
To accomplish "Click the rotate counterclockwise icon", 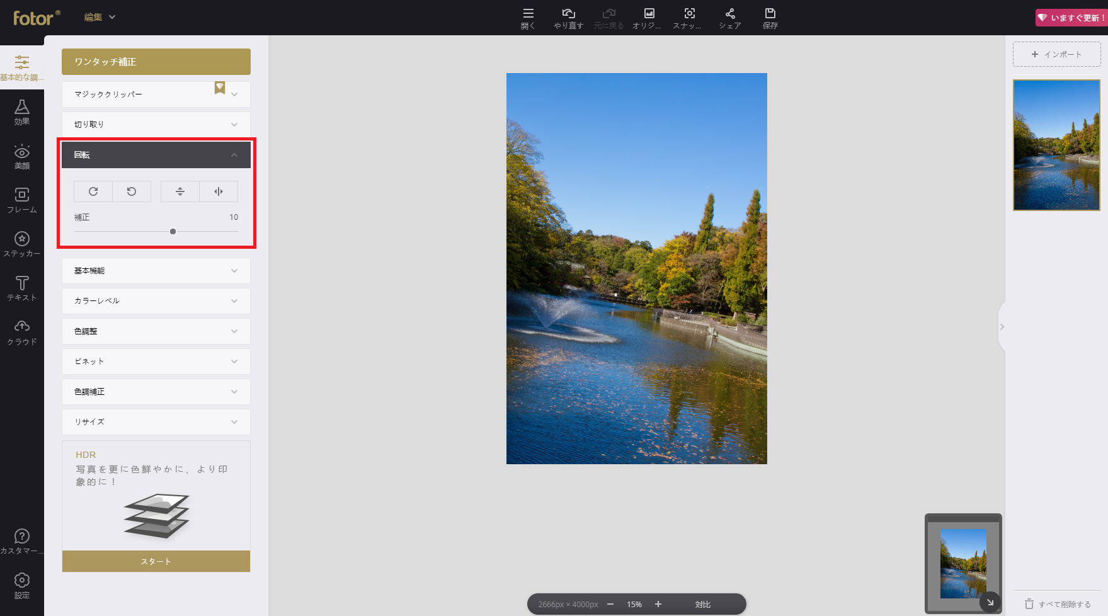I will (x=132, y=191).
